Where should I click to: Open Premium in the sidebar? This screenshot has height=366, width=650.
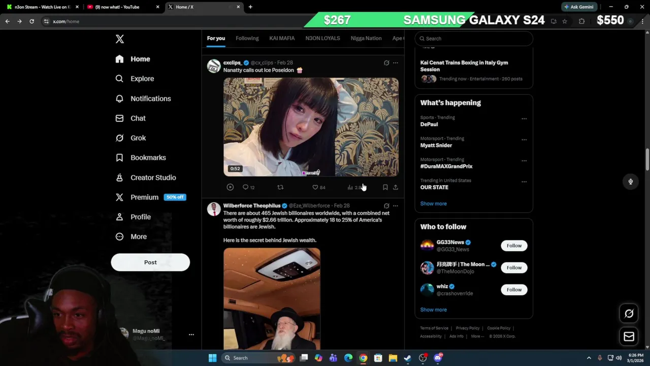click(x=150, y=197)
